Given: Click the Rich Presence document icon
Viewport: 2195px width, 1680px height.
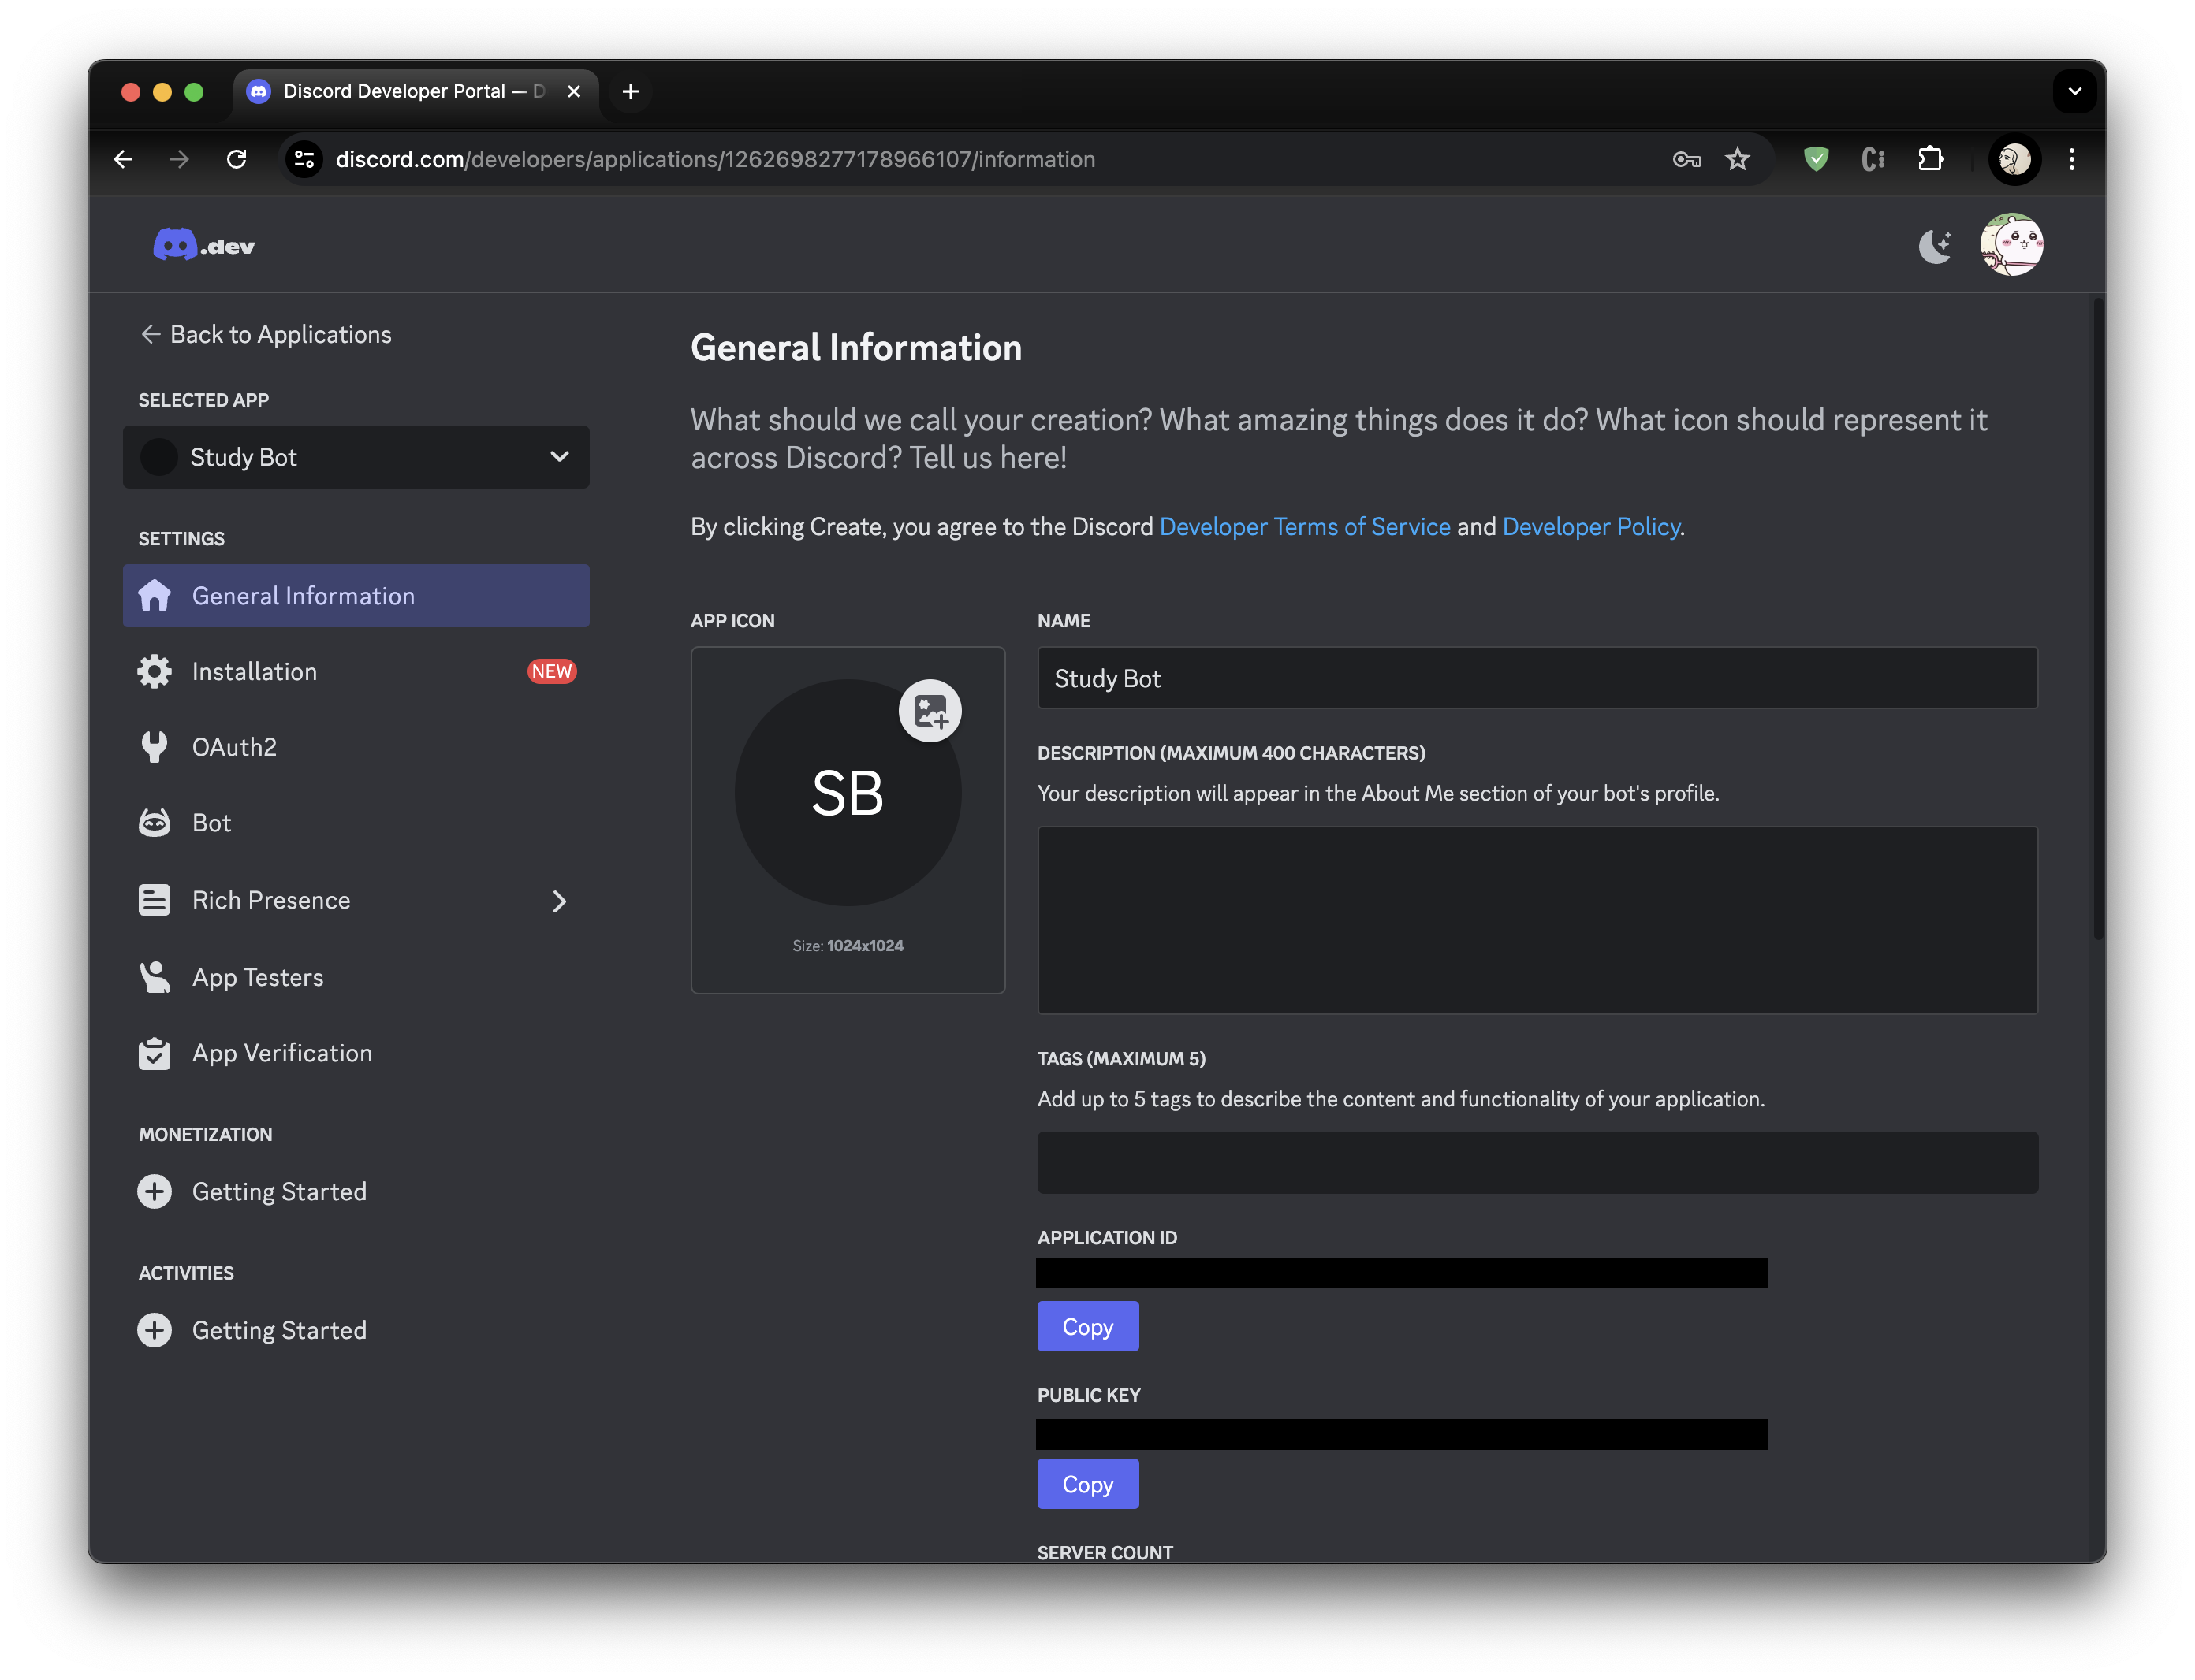Looking at the screenshot, I should (x=154, y=901).
